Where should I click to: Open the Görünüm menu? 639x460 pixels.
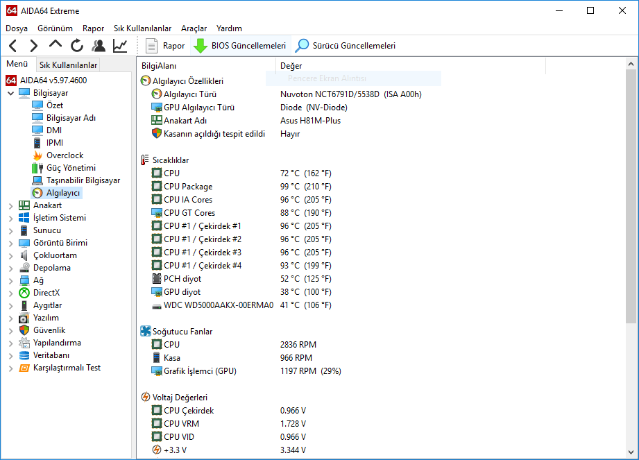(55, 28)
